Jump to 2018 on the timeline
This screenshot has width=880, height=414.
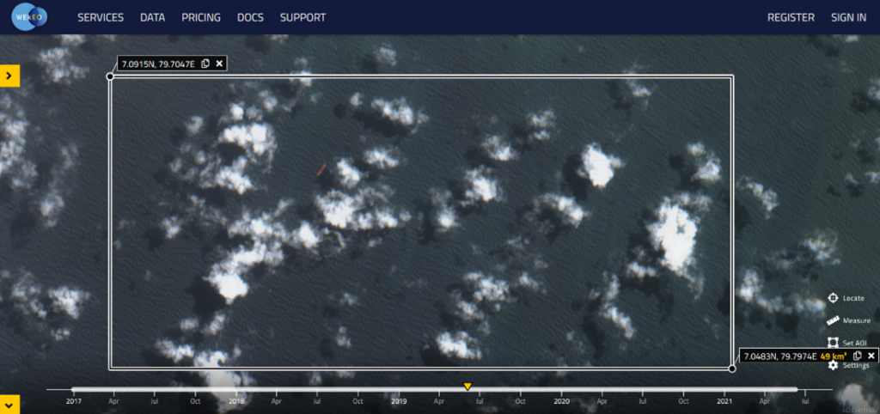[x=235, y=400]
